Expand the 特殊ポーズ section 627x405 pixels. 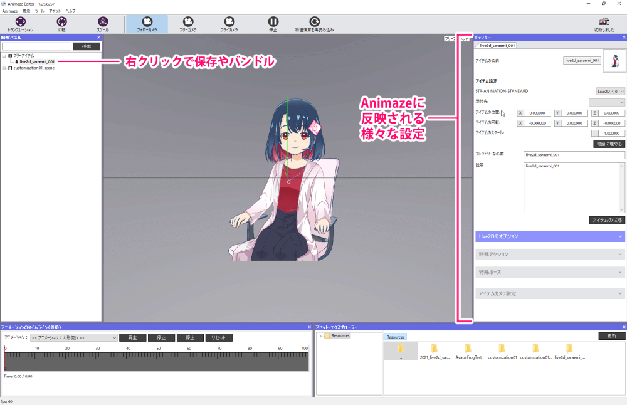pos(550,272)
